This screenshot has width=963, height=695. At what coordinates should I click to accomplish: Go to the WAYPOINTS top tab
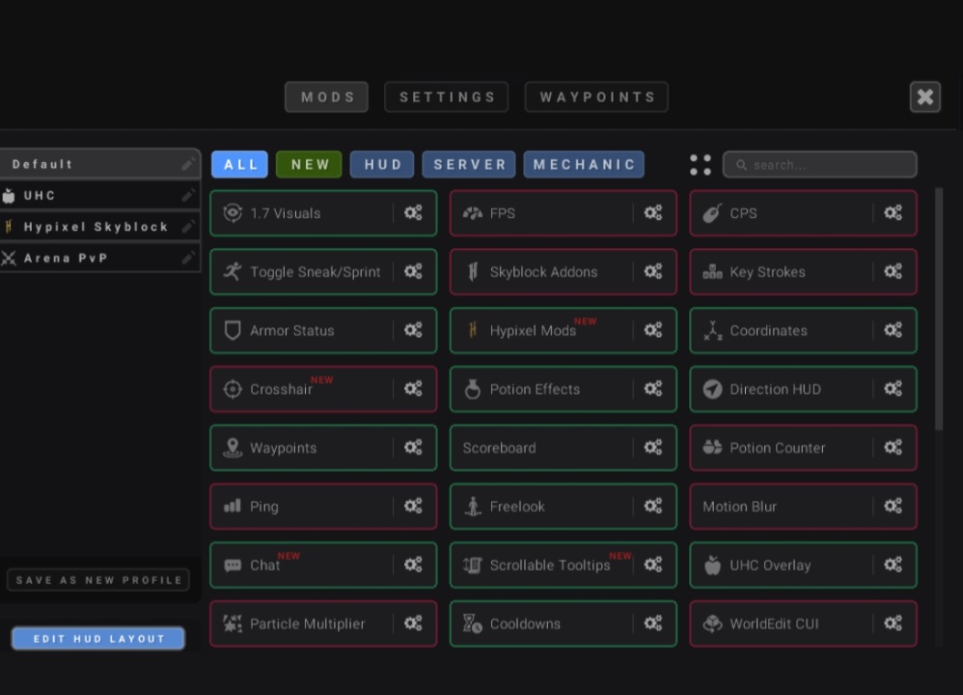click(x=596, y=97)
